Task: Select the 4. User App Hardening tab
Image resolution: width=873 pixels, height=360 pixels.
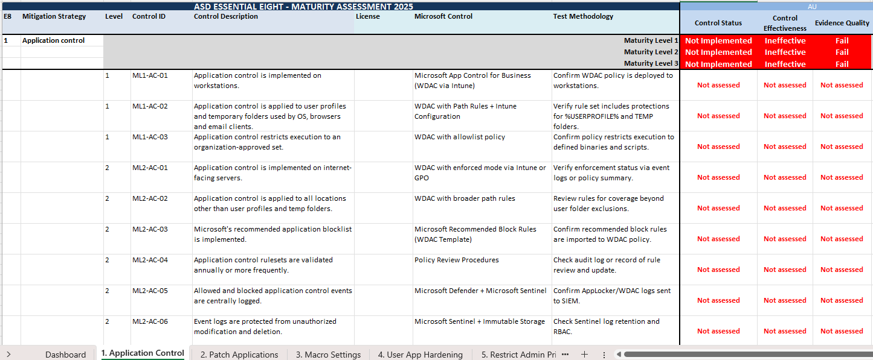Action: tap(420, 355)
